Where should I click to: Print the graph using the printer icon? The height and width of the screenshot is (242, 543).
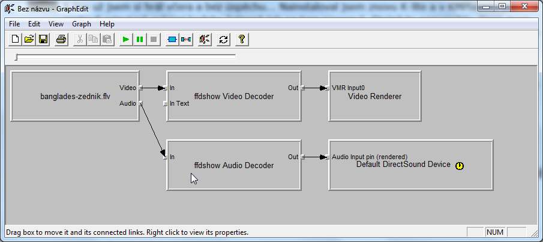[61, 39]
